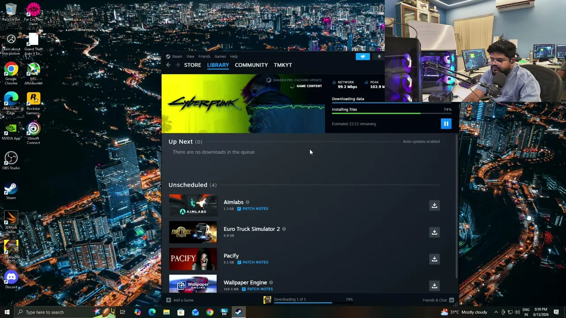Select the Ubisoft Connect desktop icon
The height and width of the screenshot is (318, 566).
point(33,133)
